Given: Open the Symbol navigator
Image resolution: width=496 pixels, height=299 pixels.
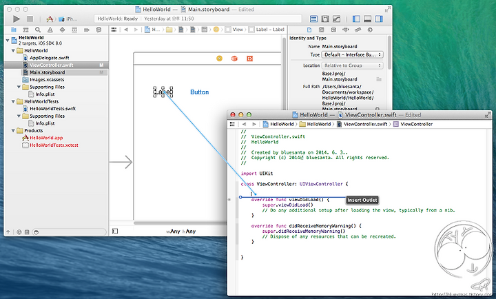Looking at the screenshot, I should click(x=26, y=30).
